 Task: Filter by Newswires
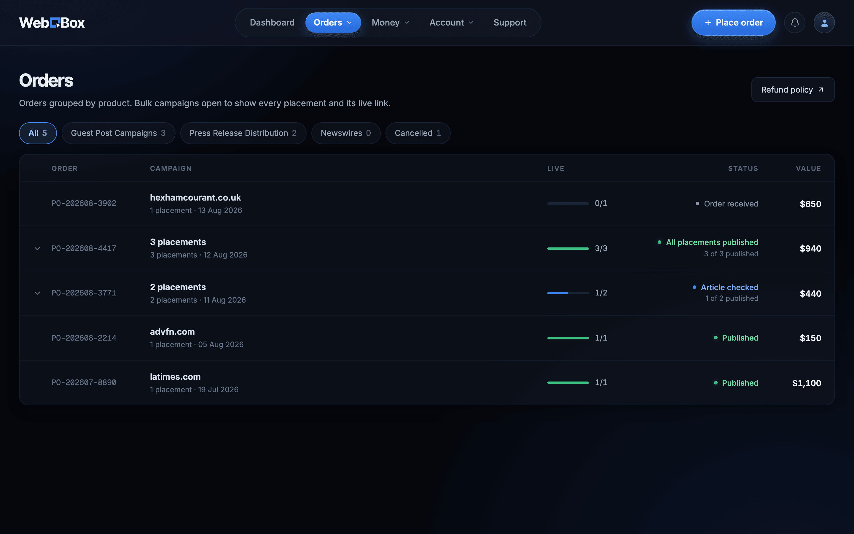[x=346, y=133]
